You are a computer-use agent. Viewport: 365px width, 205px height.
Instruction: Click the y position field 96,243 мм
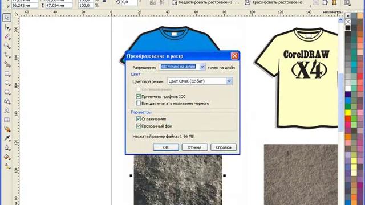click(x=25, y=5)
